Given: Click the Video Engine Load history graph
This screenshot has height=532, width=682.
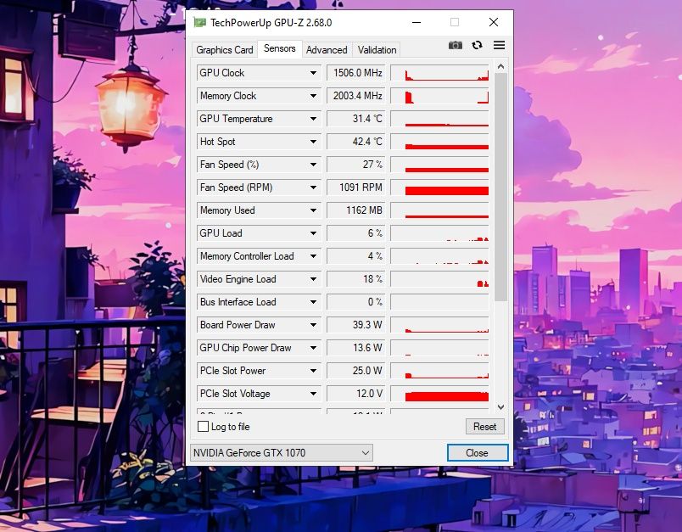Looking at the screenshot, I should click(x=439, y=279).
